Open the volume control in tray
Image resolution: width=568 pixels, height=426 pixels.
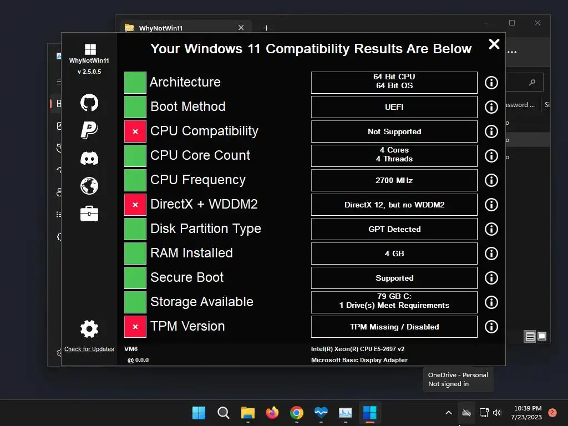[x=497, y=413]
